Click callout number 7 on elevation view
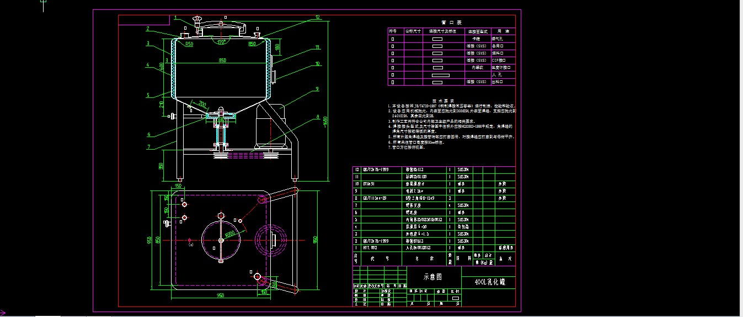This screenshot has height=317, width=743. pos(148,147)
